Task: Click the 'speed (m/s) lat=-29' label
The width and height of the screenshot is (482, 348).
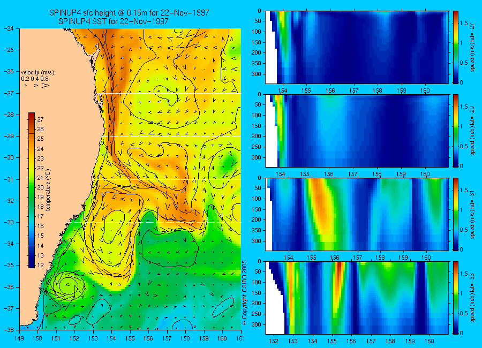Action: [x=473, y=131]
